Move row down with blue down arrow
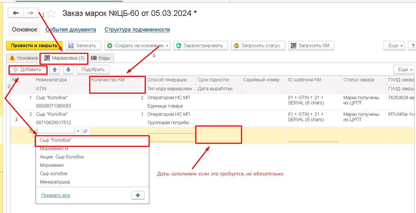This screenshot has width=416, height=213. [68, 70]
